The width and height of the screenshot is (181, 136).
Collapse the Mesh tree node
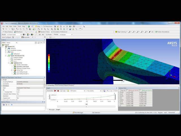(x=6, y=52)
